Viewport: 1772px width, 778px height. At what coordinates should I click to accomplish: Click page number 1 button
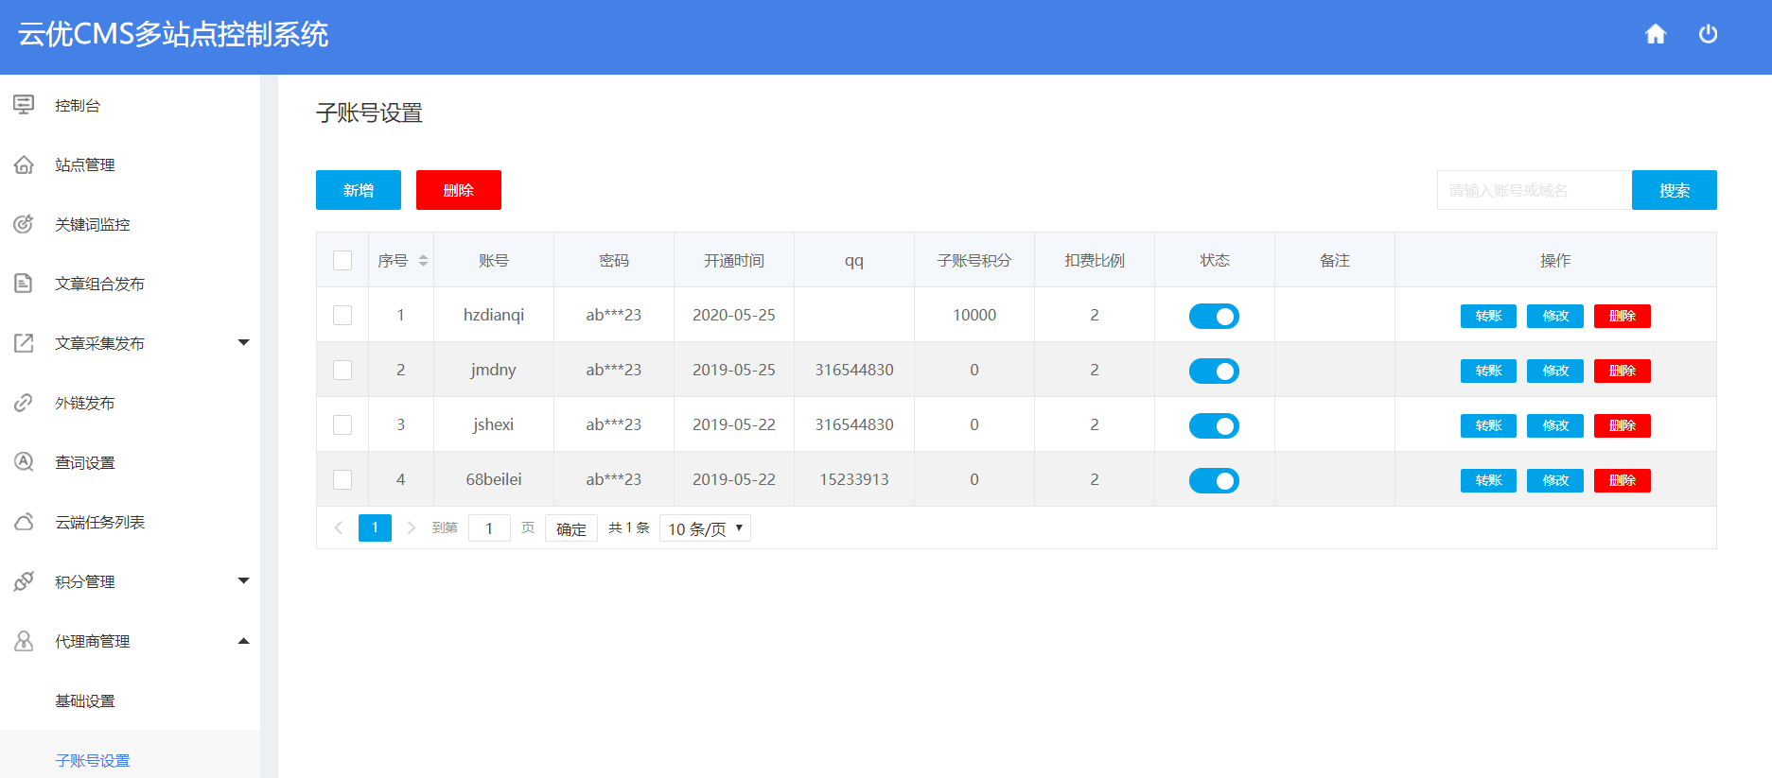tap(375, 527)
